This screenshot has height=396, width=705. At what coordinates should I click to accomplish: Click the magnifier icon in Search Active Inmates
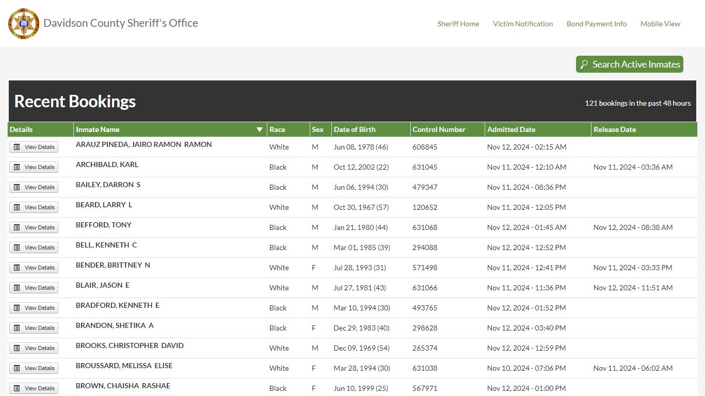[x=584, y=64]
